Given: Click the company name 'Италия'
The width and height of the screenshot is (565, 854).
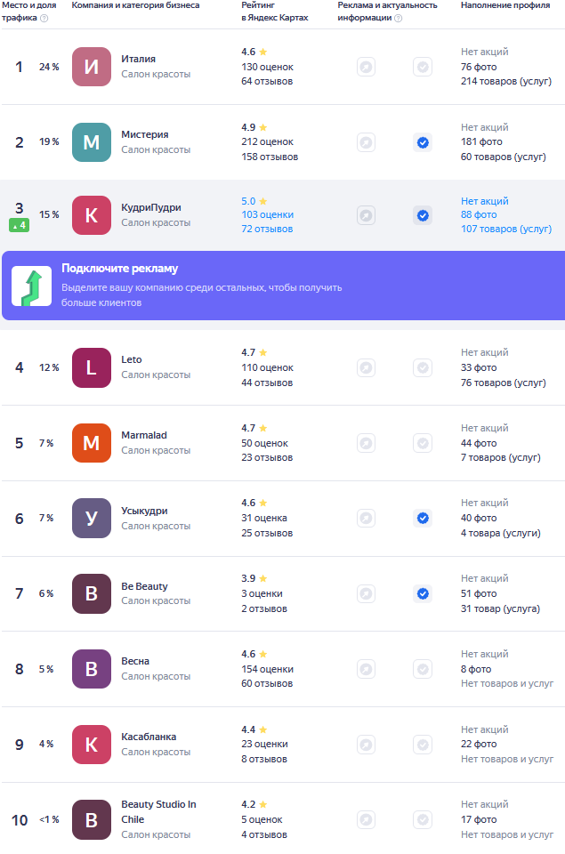Looking at the screenshot, I should pos(139,59).
